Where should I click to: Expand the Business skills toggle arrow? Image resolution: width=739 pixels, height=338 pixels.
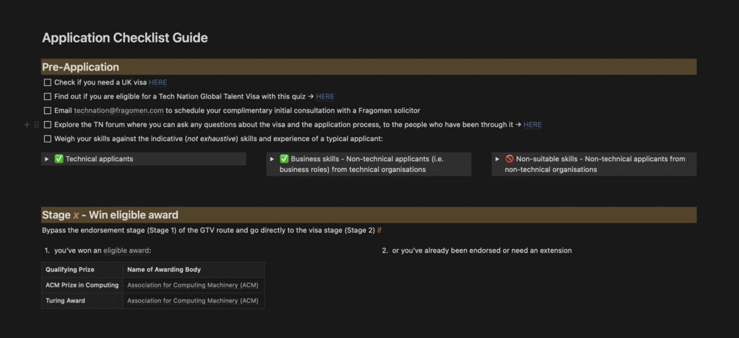(x=272, y=159)
